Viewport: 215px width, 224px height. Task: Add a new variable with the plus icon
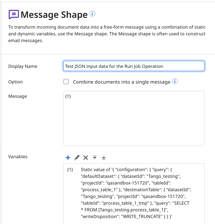(68, 157)
